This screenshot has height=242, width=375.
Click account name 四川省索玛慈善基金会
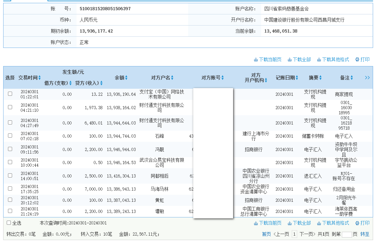[x=286, y=9]
